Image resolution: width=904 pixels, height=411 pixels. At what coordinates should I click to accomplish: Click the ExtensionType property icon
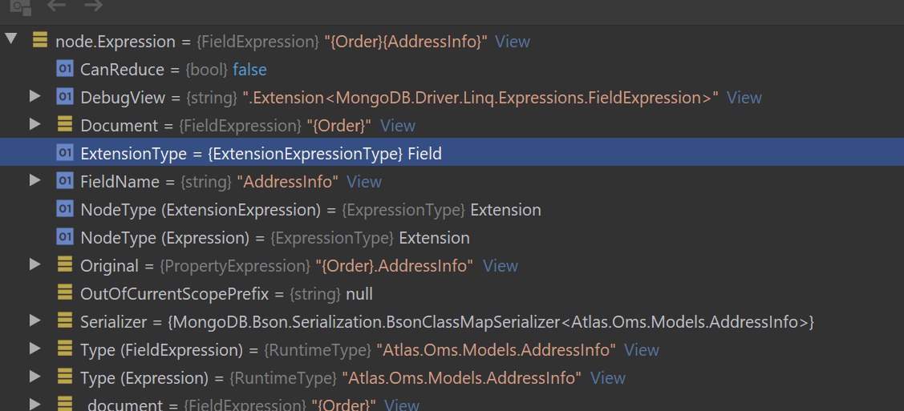click(x=64, y=153)
